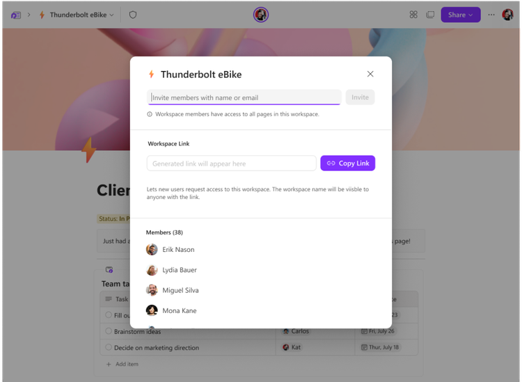Check off Decide on marketing direction task
Viewport: 522px width, 382px height.
(x=109, y=347)
